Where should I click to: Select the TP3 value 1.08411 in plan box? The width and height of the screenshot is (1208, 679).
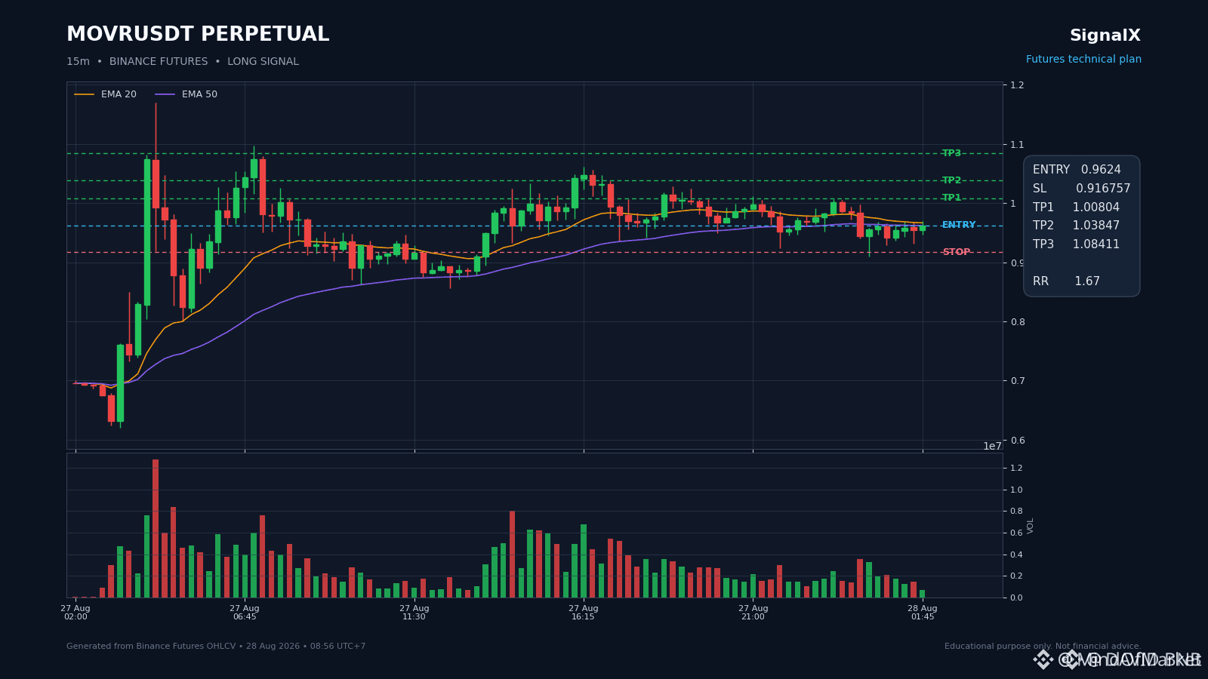click(1096, 244)
